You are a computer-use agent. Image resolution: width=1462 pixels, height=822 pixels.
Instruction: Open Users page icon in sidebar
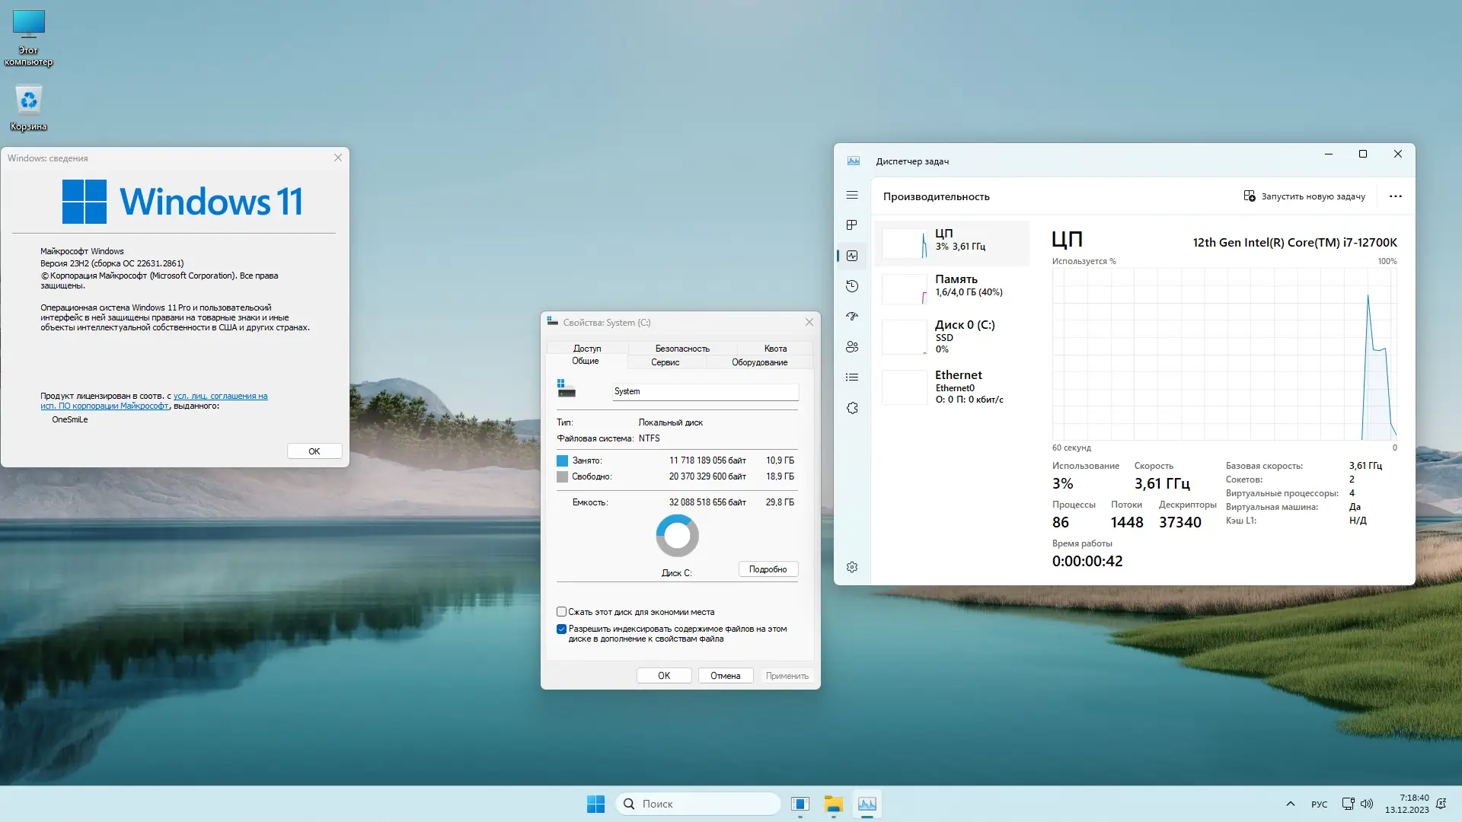(x=852, y=347)
